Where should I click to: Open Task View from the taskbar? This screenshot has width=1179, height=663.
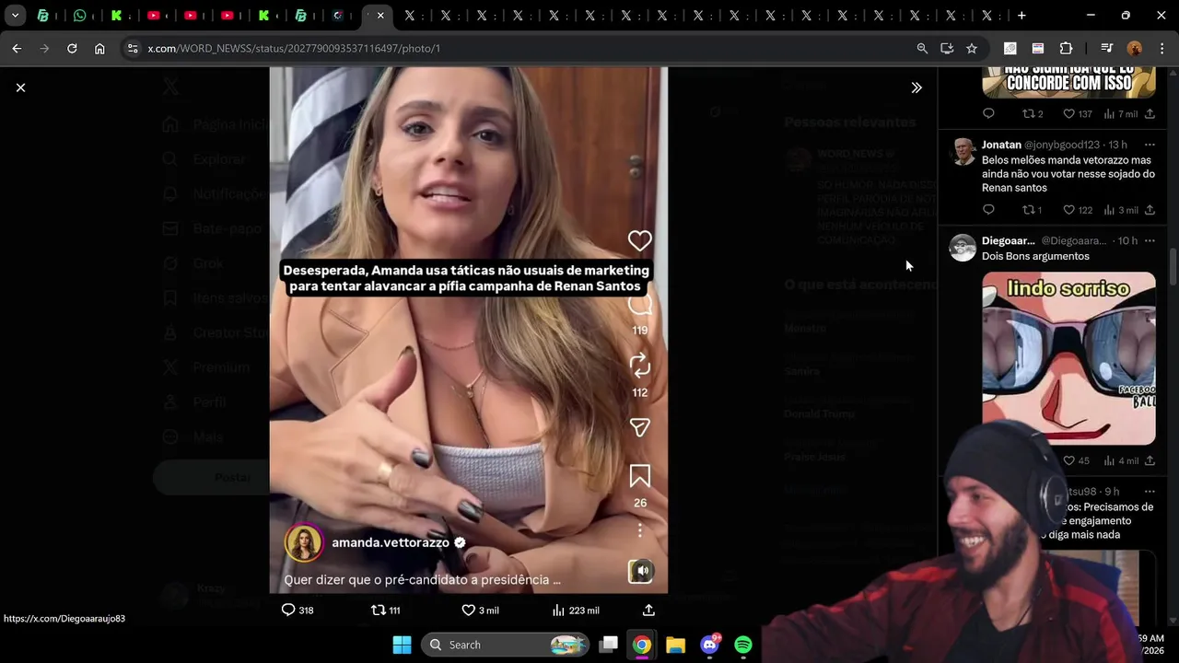(x=608, y=645)
